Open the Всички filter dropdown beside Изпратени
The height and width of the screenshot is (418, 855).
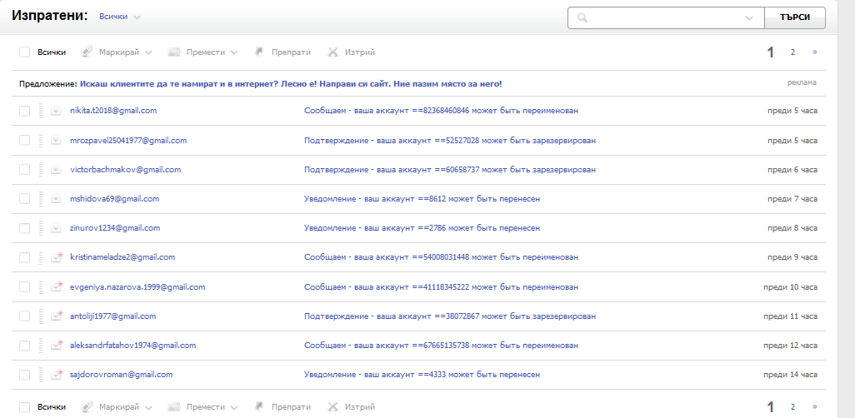click(x=119, y=17)
